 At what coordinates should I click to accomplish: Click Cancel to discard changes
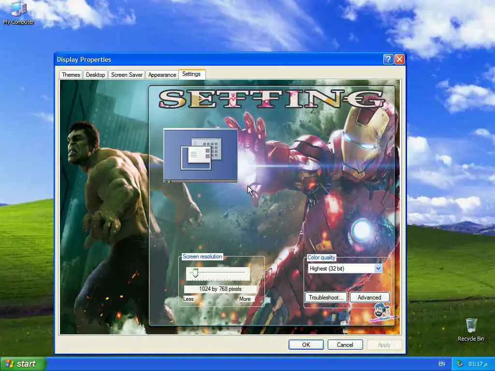coord(345,345)
